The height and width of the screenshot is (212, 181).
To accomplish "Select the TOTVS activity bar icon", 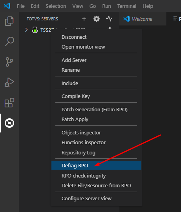I will click(9, 123).
